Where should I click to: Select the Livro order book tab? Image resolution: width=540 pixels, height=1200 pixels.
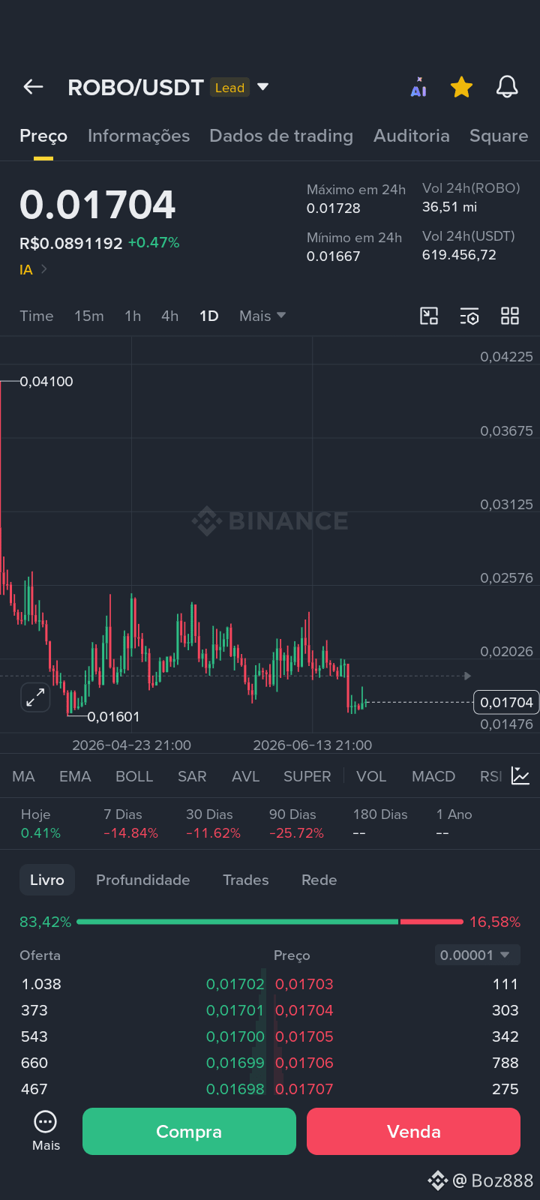[47, 880]
